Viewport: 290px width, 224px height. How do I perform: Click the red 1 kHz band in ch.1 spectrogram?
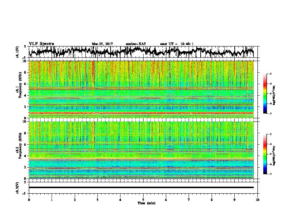point(141,113)
